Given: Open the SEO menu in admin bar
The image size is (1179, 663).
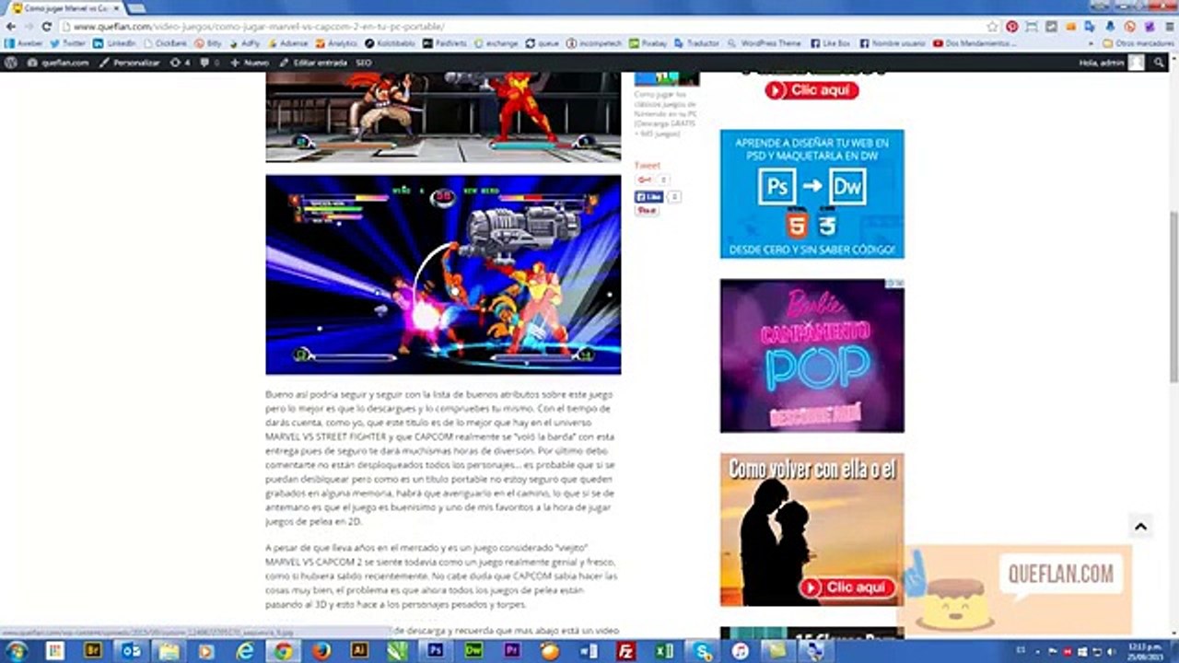Looking at the screenshot, I should click(x=364, y=63).
